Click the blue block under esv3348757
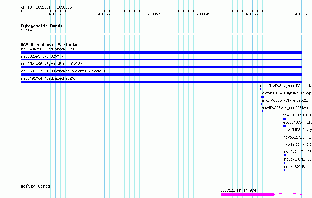Image resolution: width=312 pixels, height=198 pixels. [285, 126]
